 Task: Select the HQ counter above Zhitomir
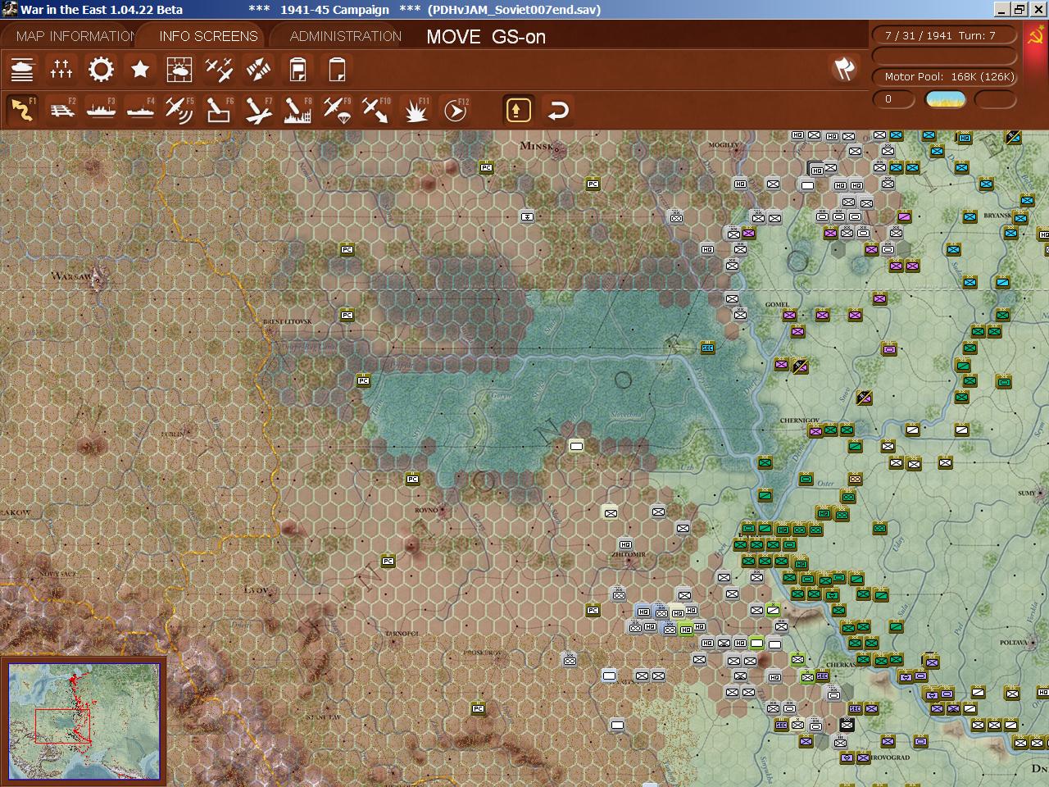click(625, 544)
